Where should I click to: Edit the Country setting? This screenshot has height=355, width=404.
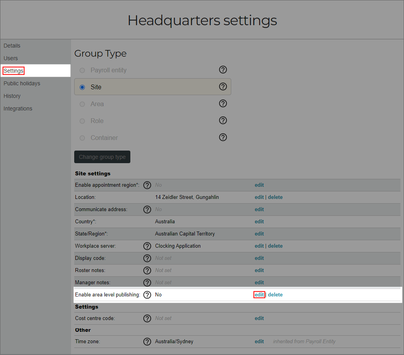coord(259,221)
